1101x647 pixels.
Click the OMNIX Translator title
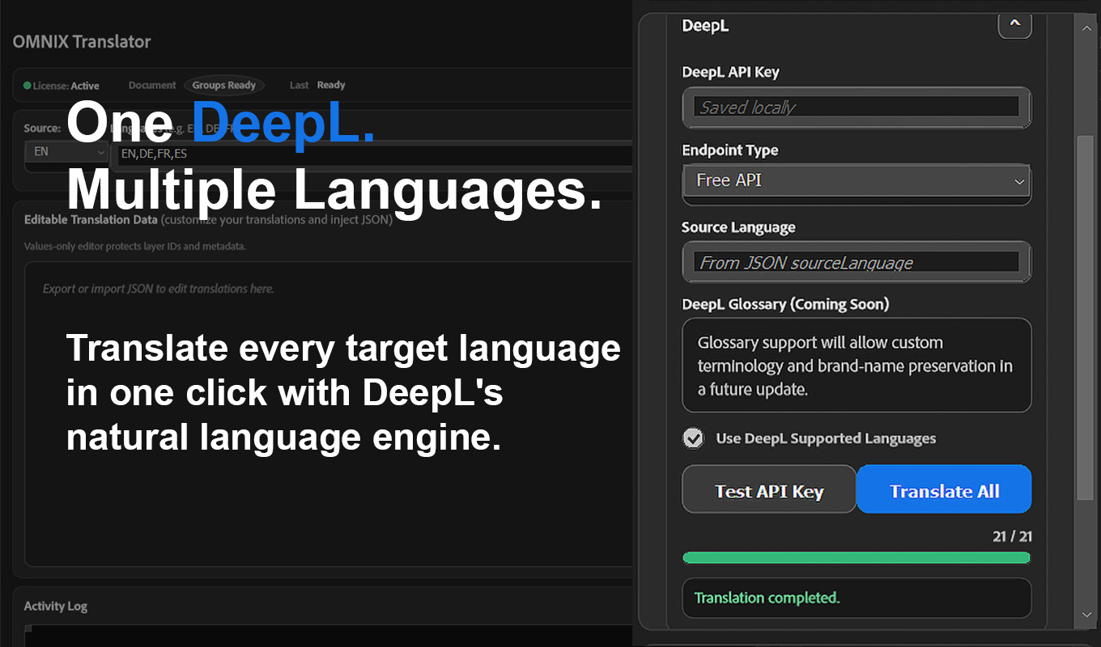pos(82,41)
